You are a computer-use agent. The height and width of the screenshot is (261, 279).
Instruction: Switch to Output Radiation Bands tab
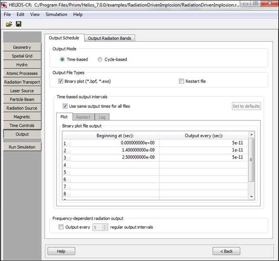tap(109, 38)
